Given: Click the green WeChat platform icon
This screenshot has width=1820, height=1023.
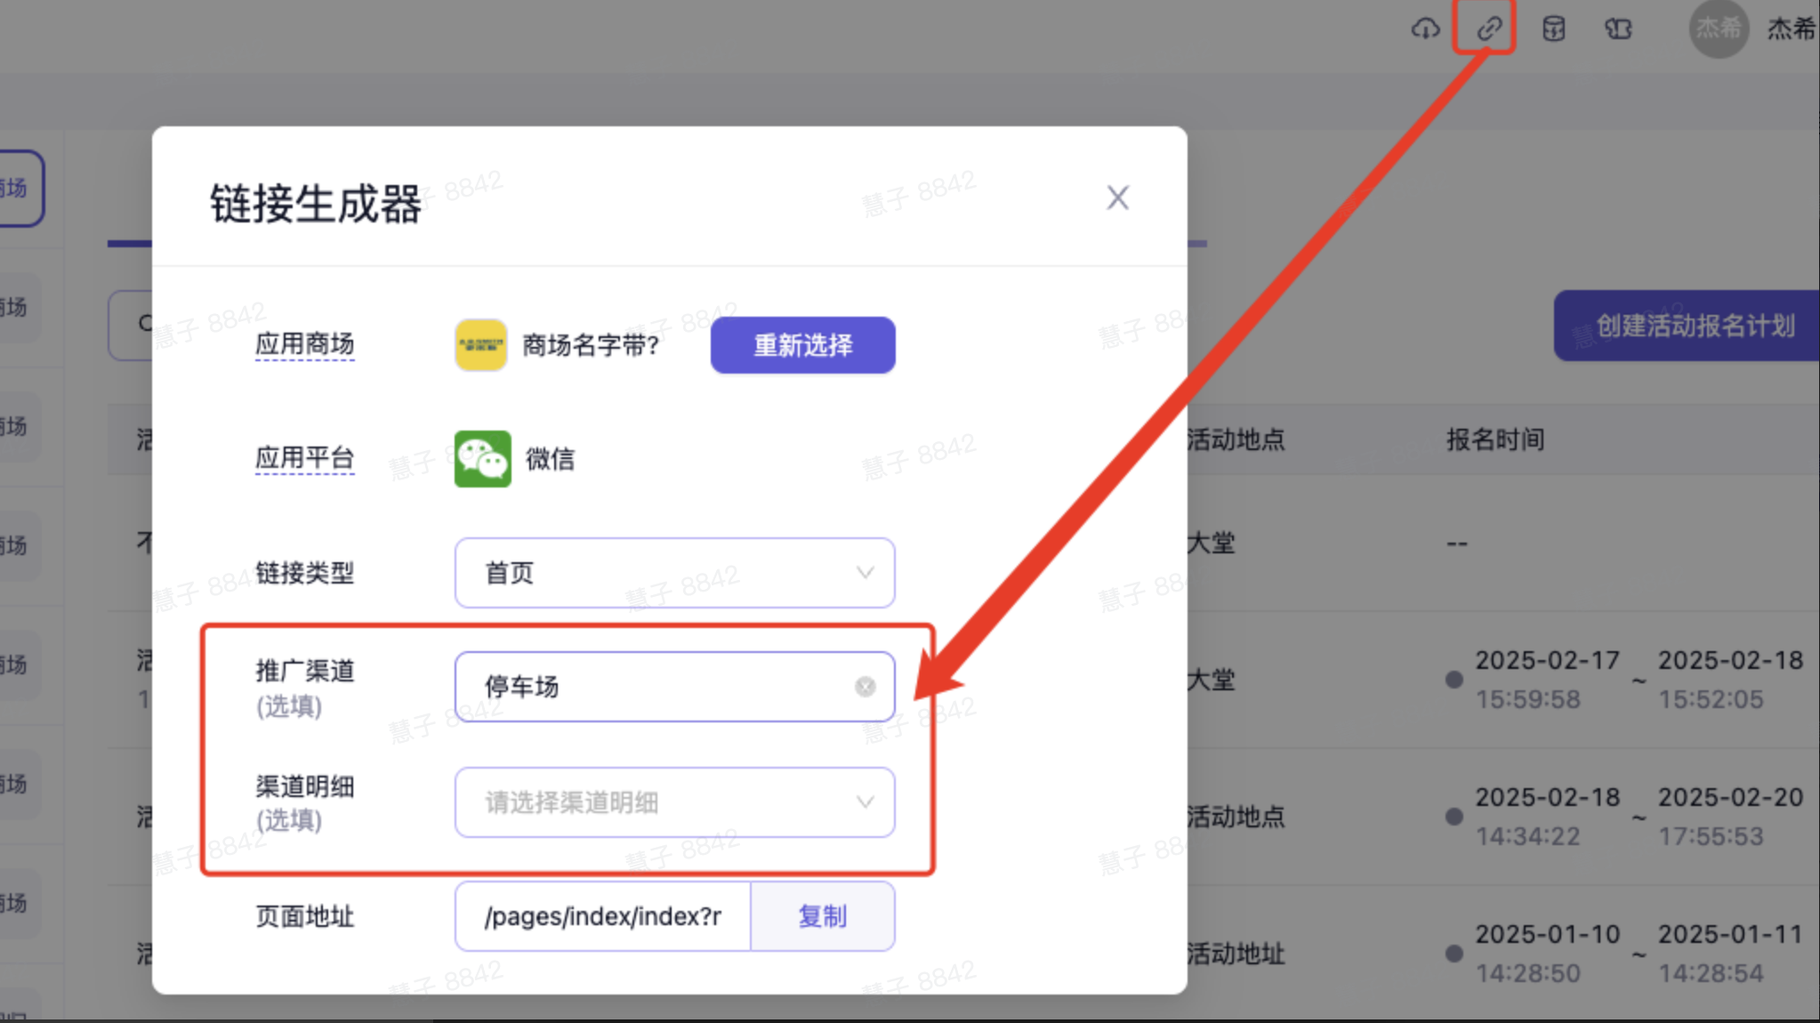Looking at the screenshot, I should pyautogui.click(x=482, y=459).
